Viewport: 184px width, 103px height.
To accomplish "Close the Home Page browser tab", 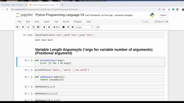I will (26, 5).
